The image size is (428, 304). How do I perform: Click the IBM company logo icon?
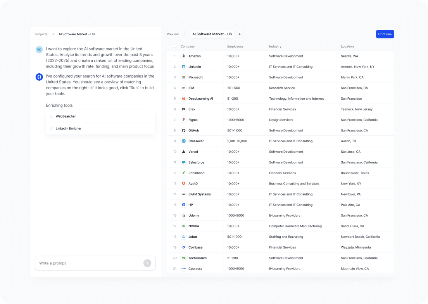pyautogui.click(x=184, y=88)
